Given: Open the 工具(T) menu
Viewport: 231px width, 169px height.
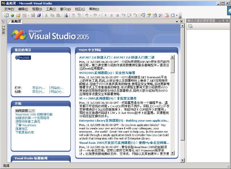Looking at the screenshot, I should click(x=51, y=9).
